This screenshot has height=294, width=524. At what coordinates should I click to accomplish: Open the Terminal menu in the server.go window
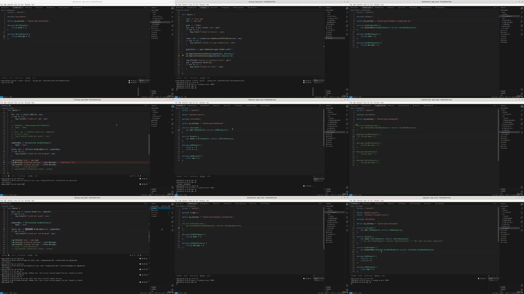tap(202, 5)
